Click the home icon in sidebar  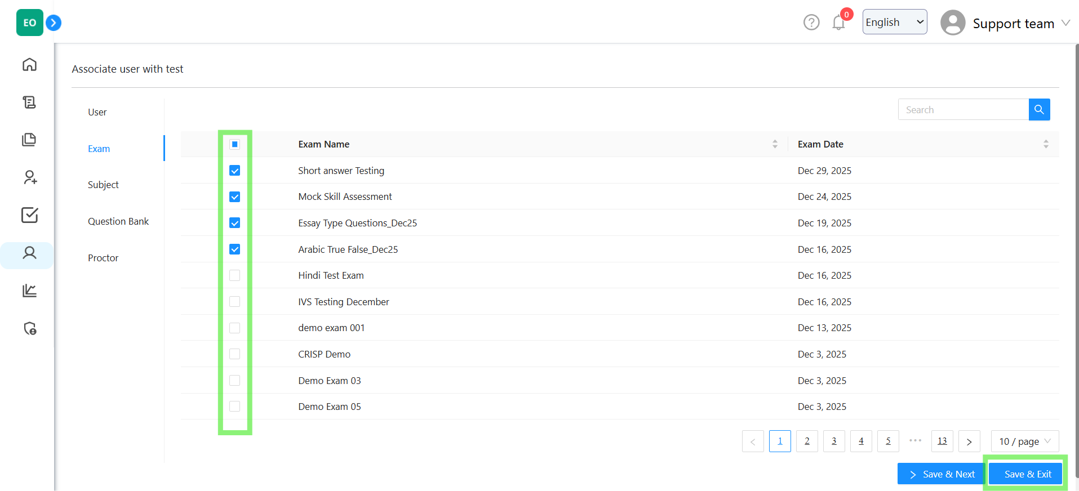[29, 65]
